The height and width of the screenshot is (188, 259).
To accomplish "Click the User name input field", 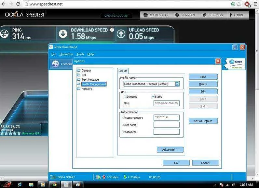I will pos(167,125).
